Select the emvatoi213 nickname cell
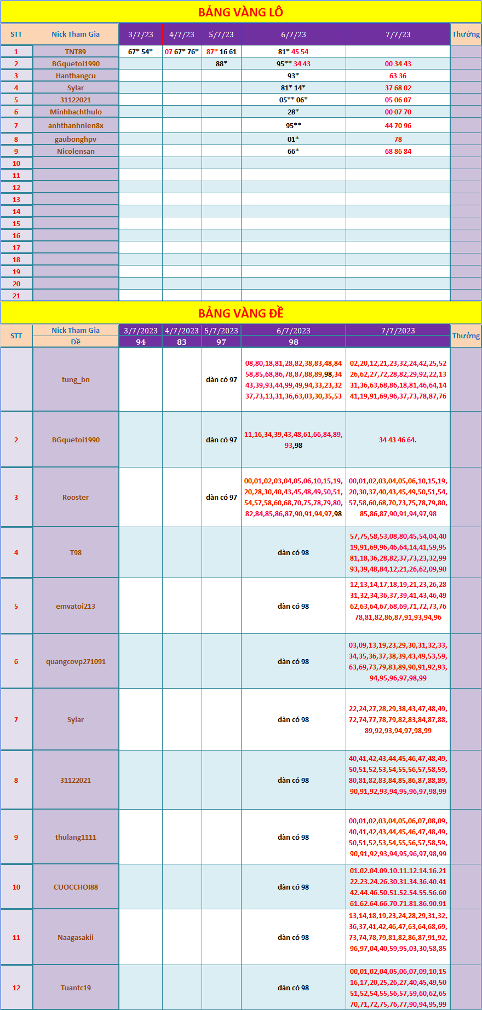Screen dimensions: 482x1010 (x=76, y=606)
